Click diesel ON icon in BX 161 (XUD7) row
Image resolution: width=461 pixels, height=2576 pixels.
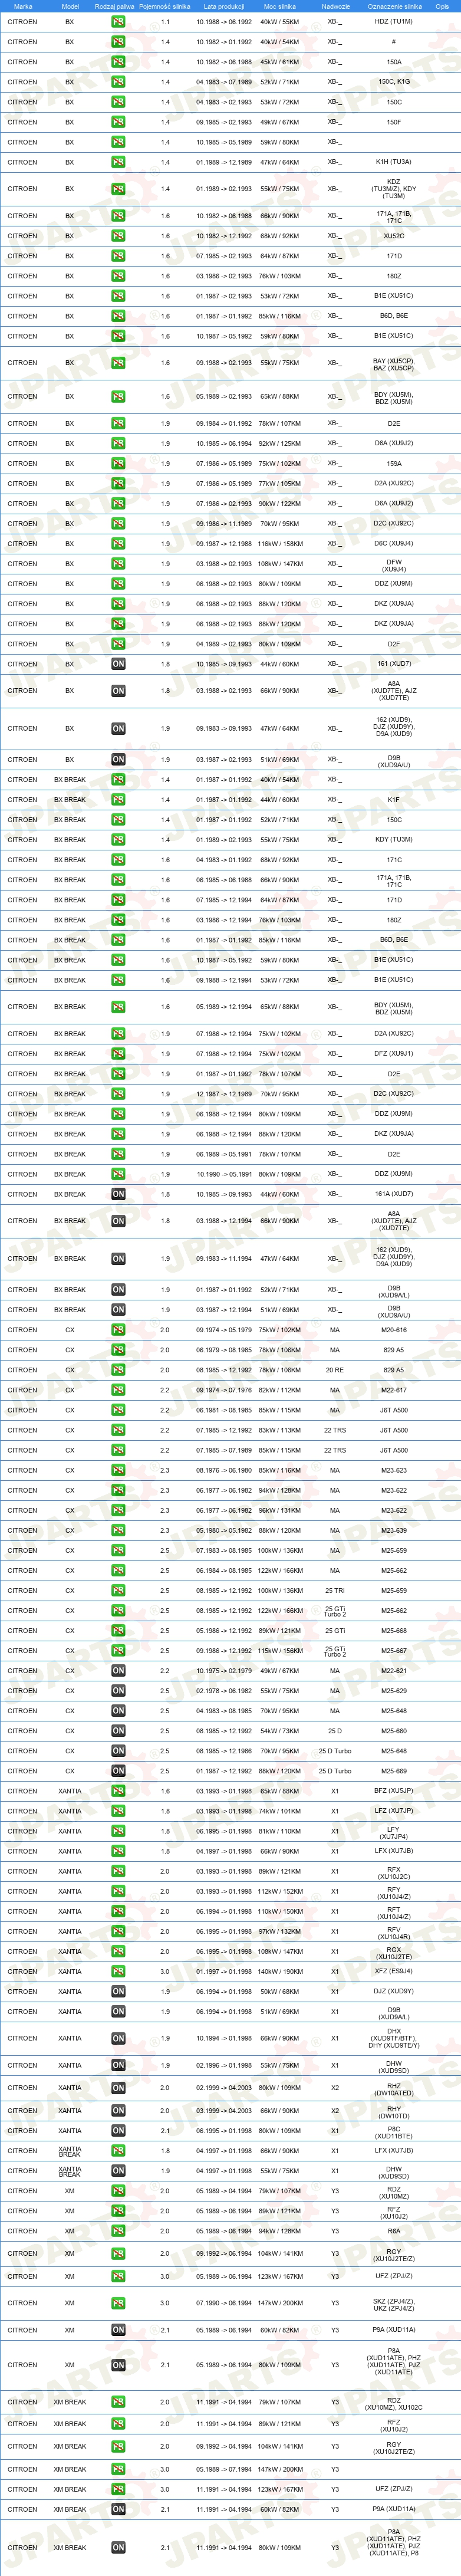click(x=118, y=664)
